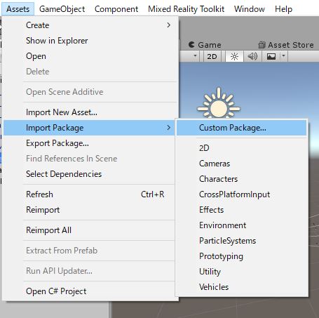Toggle 2D scene view mode
The image size is (319, 318).
(x=212, y=56)
